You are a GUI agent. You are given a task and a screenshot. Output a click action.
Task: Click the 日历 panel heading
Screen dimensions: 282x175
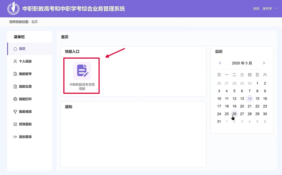219,52
